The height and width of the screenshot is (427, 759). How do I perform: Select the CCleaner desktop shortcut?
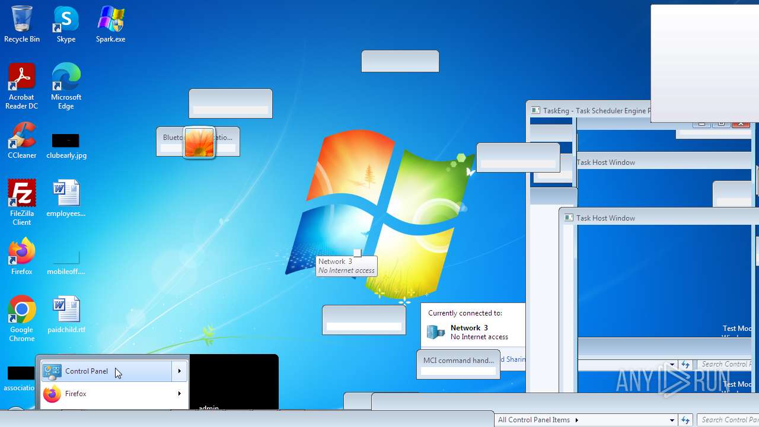coord(22,141)
